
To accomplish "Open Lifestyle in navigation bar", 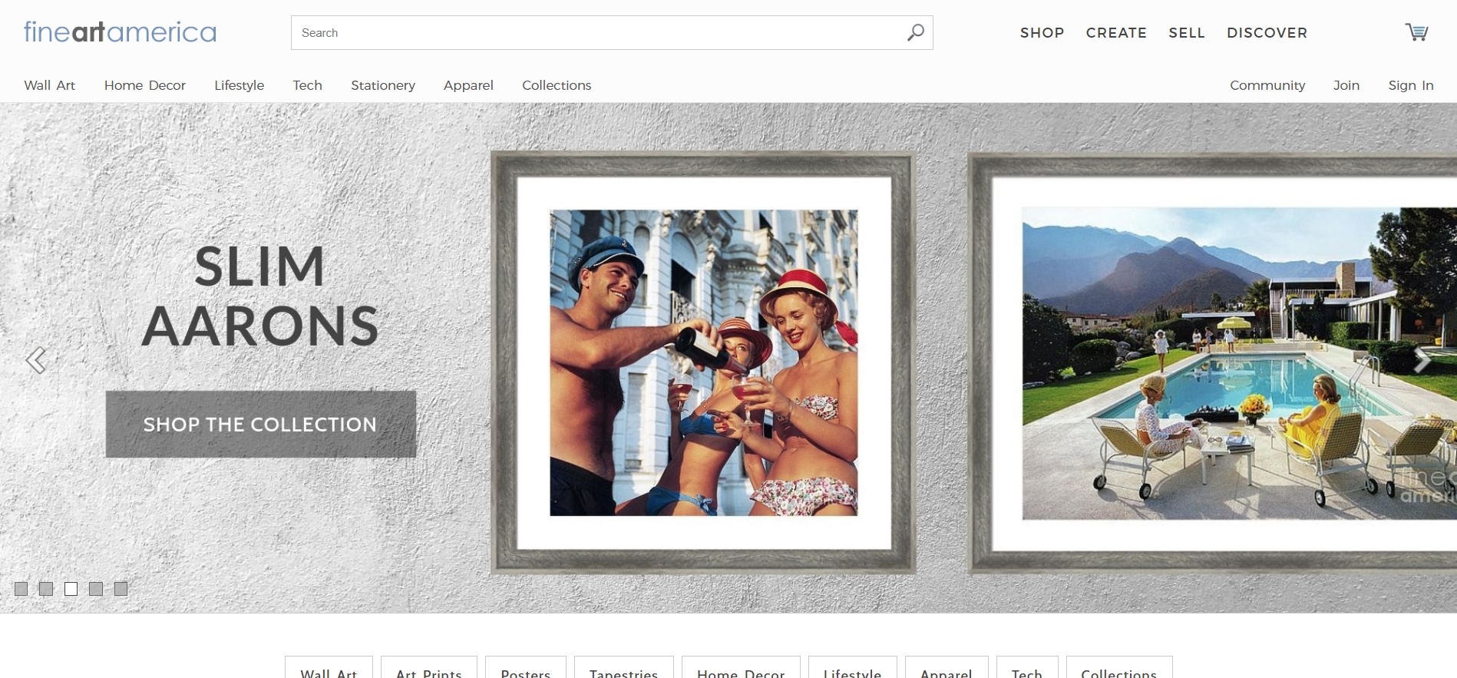I will (x=239, y=85).
